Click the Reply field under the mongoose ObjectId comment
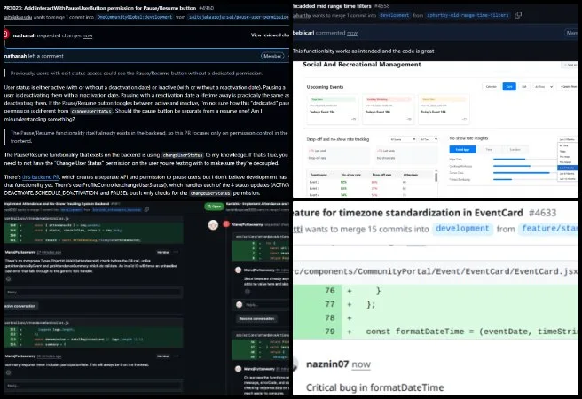This screenshot has height=399, width=582. [x=93, y=293]
